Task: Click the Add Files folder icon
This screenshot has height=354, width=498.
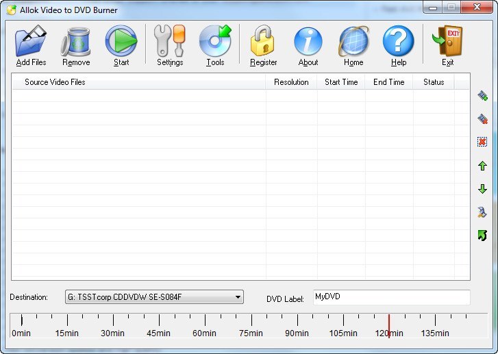Action: pos(31,42)
